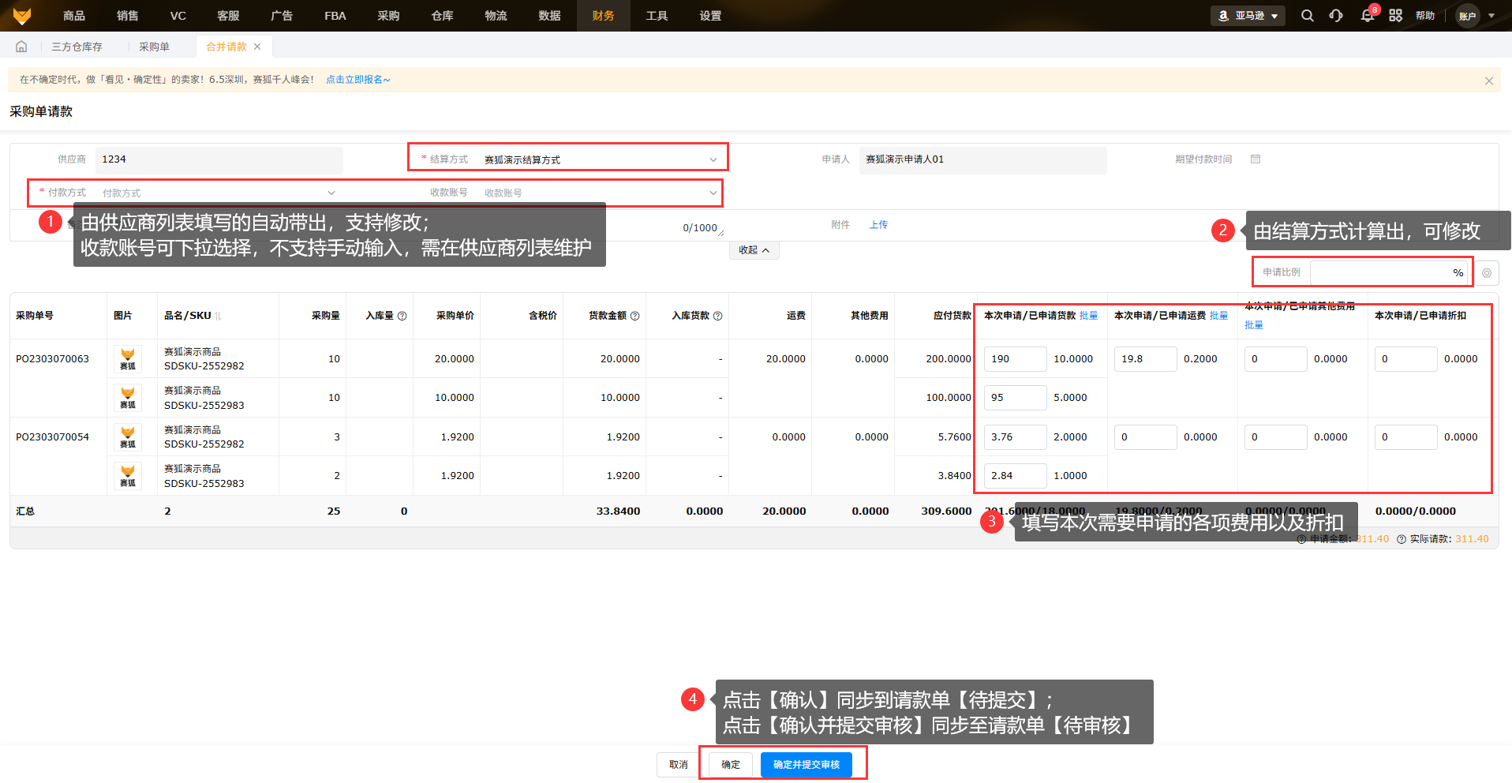Click the column settings icon beside 申请比例

pos(1487,273)
